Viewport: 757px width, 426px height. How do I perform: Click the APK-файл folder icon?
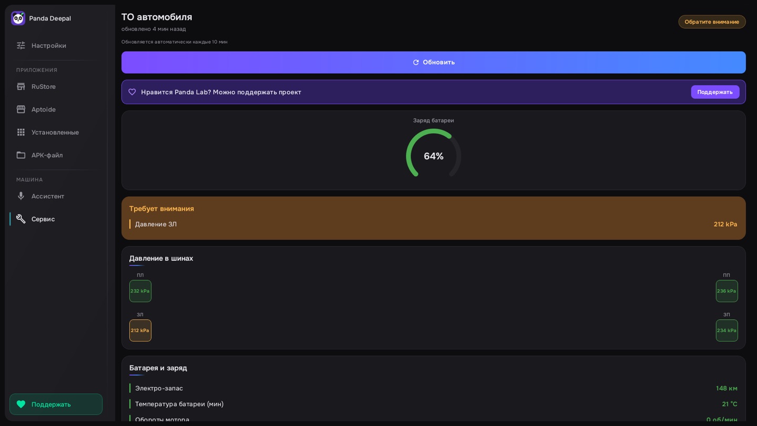click(x=21, y=155)
